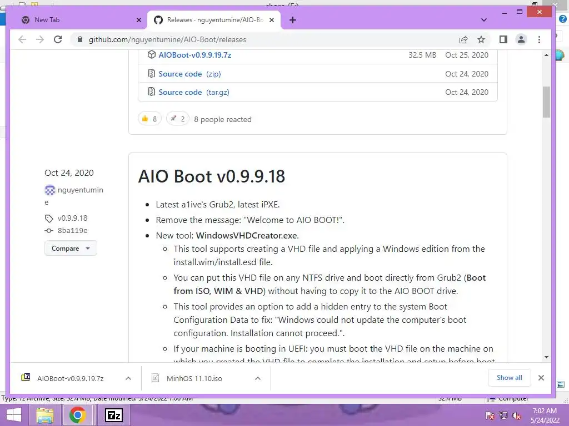Open commit 8ba119e
Image resolution: width=569 pixels, height=426 pixels.
click(72, 230)
